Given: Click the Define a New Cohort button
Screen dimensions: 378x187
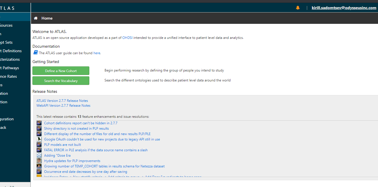Looking at the screenshot, I should click(x=61, y=70).
